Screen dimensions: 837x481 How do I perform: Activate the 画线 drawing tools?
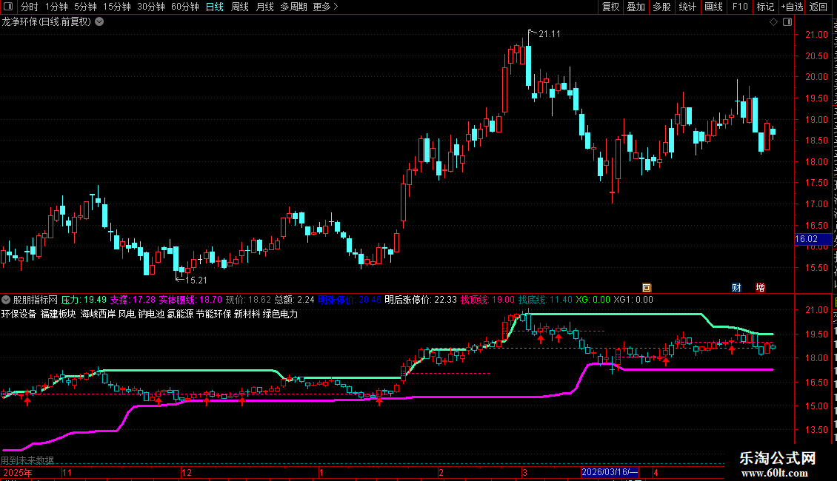coord(714,7)
